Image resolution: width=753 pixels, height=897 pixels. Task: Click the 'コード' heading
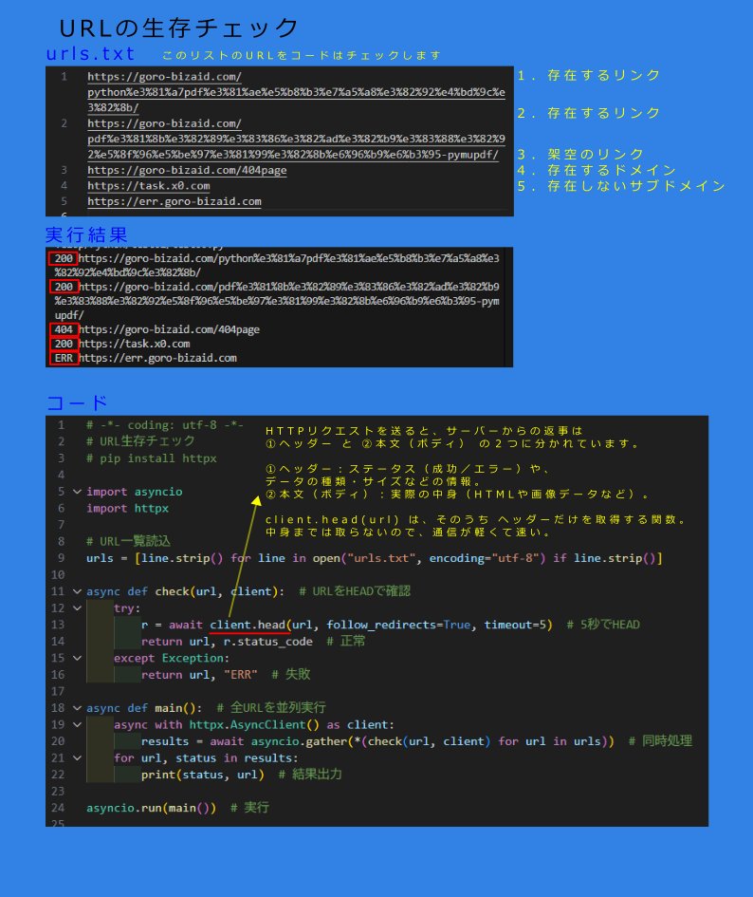pyautogui.click(x=77, y=402)
